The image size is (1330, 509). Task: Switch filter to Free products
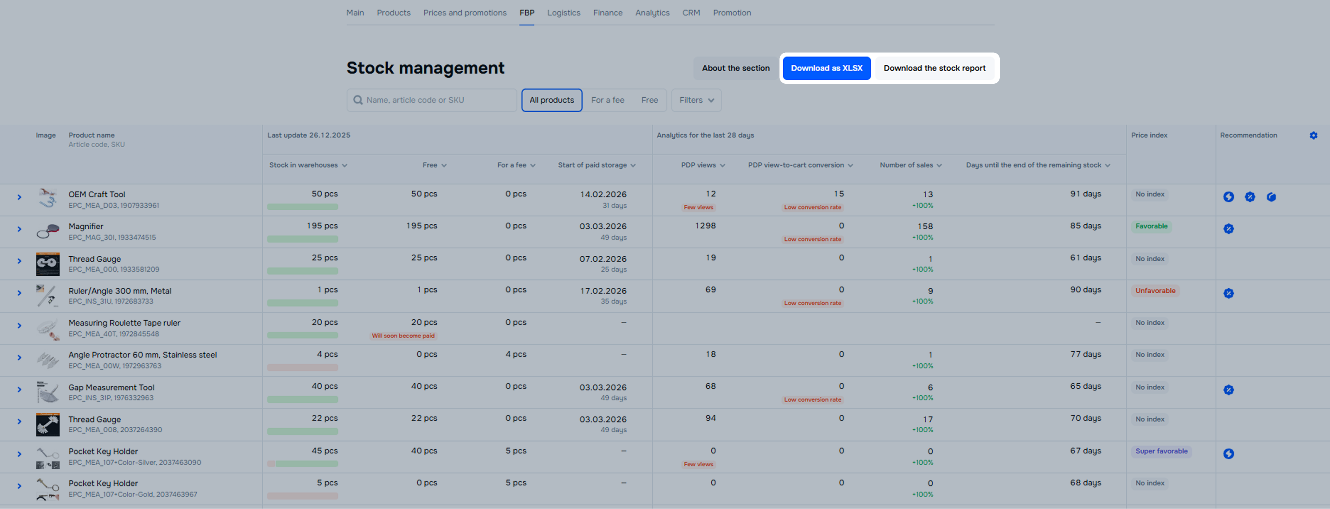click(x=649, y=100)
